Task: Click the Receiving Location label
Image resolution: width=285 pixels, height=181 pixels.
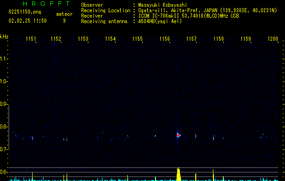Action: pos(106,10)
